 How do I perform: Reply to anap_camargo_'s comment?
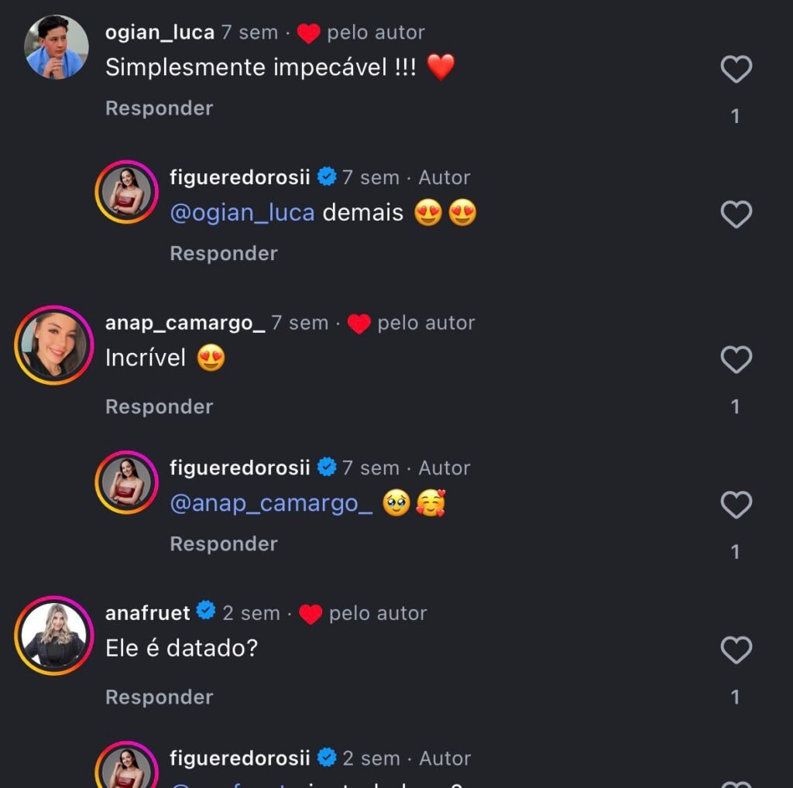[x=159, y=406]
